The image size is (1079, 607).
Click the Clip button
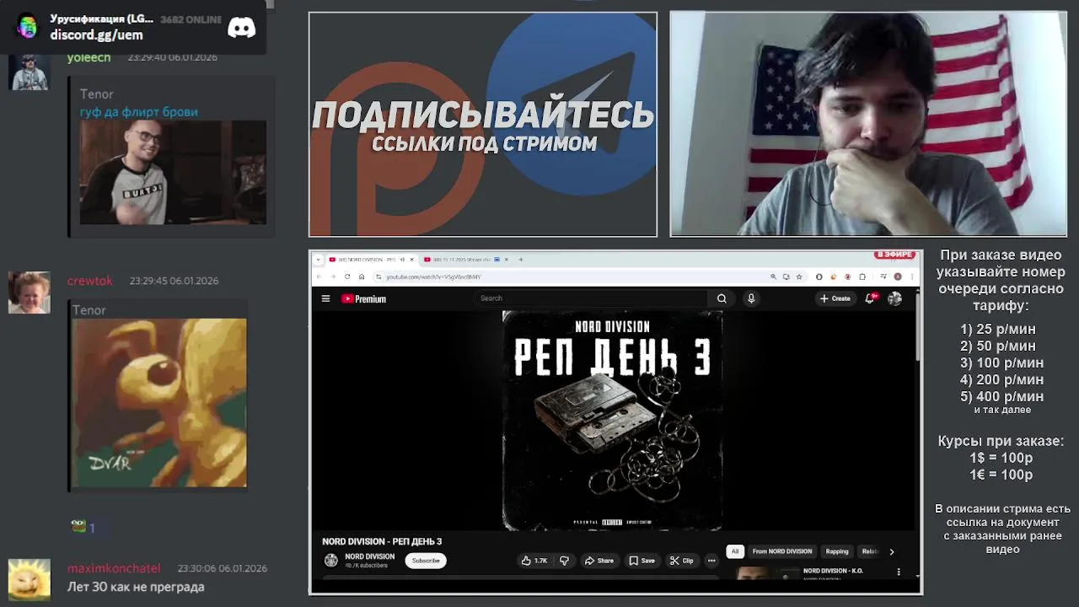[x=681, y=561]
